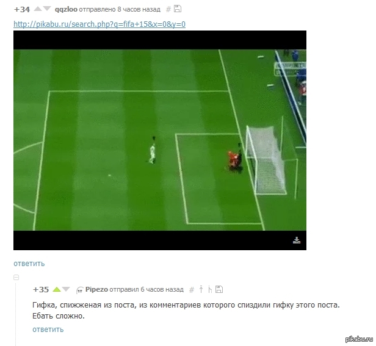The width and height of the screenshot is (376, 346).
Task: Jump to parent comment with up-arrow icon
Action: (201, 289)
